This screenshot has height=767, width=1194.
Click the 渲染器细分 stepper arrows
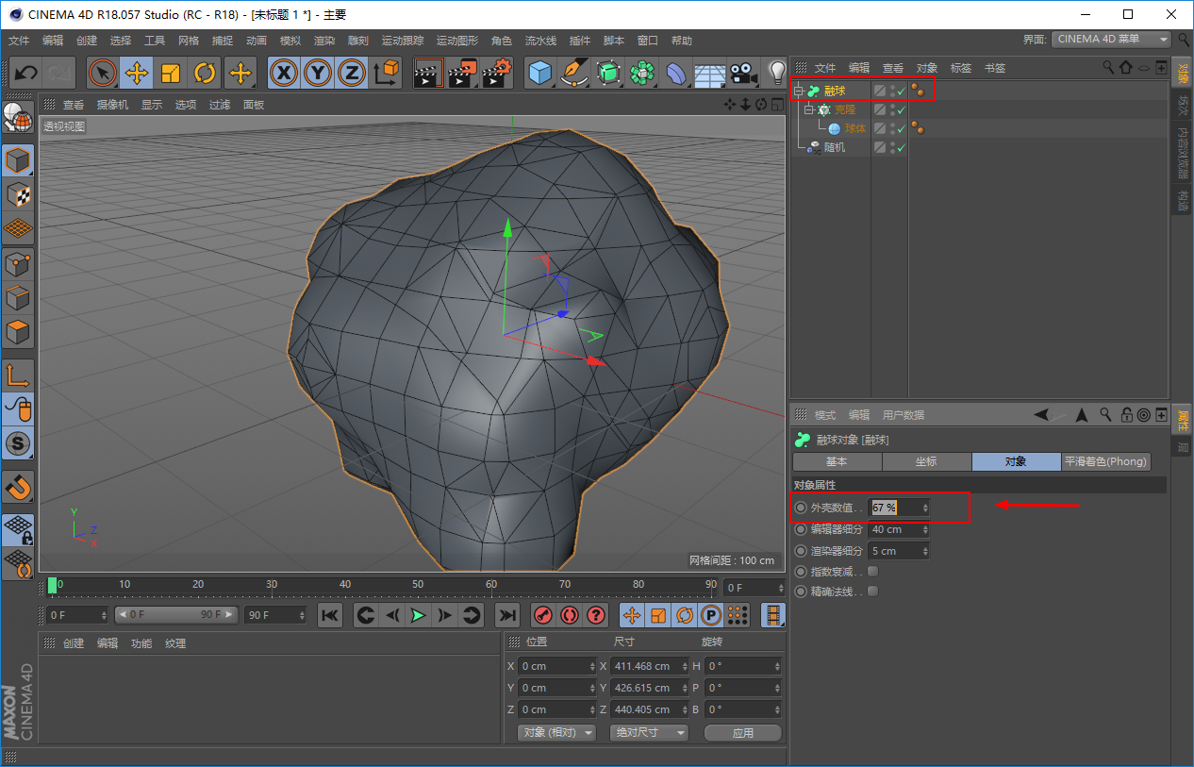(x=925, y=551)
